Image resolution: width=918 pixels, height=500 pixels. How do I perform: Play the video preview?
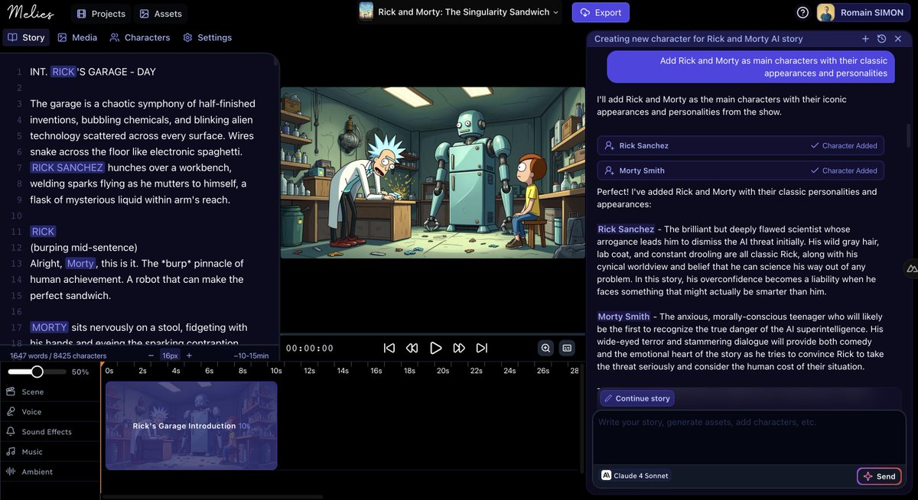coord(436,348)
